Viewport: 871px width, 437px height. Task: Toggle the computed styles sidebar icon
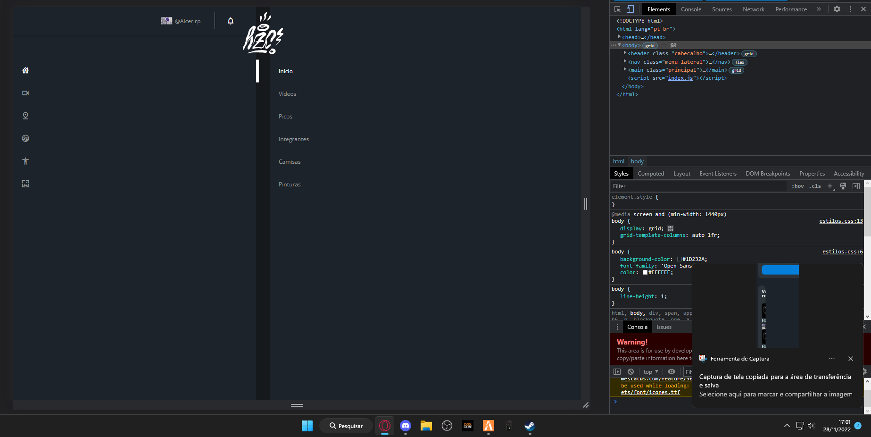click(856, 186)
